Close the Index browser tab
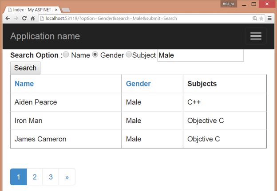This screenshot has height=191, width=277. (56, 9)
